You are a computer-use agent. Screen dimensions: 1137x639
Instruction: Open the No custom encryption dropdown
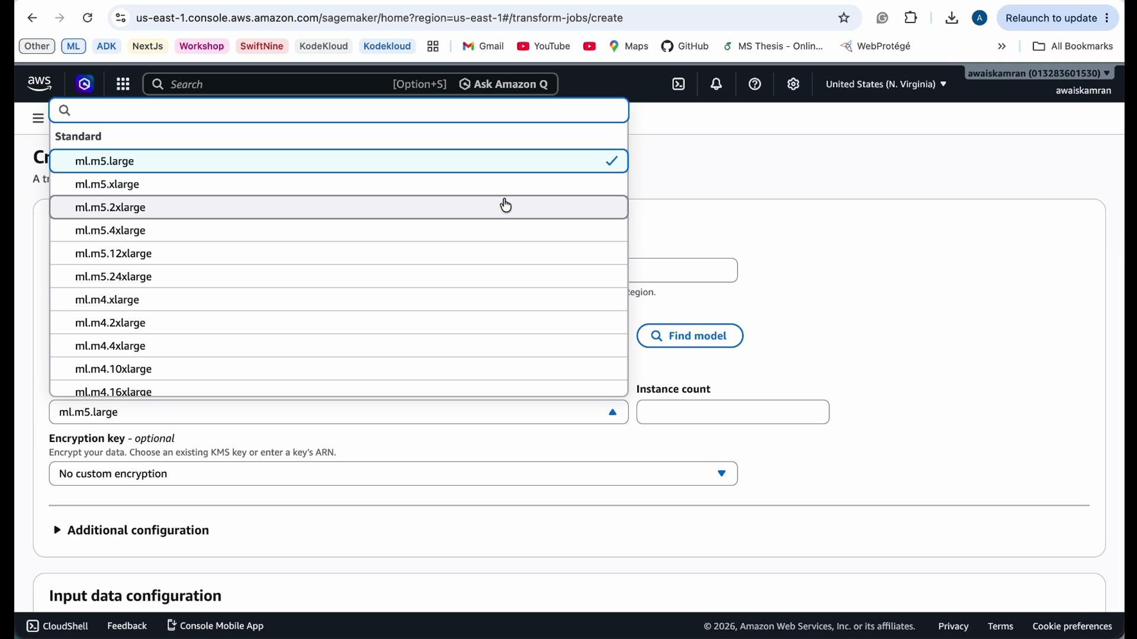394,475
